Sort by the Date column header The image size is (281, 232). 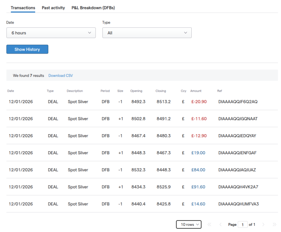(x=10, y=91)
